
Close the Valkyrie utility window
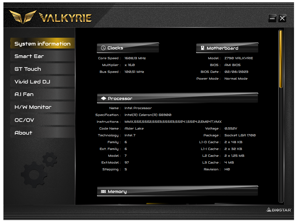tap(282, 18)
